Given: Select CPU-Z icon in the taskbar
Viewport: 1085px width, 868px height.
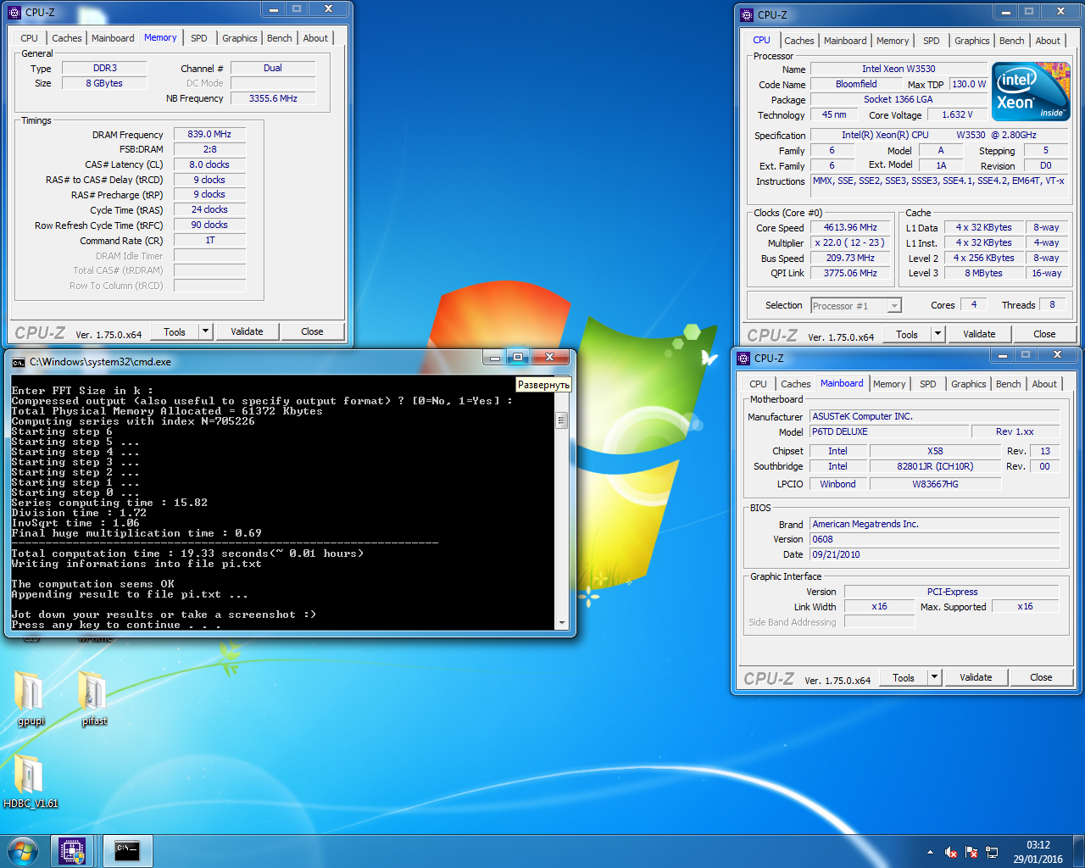Looking at the screenshot, I should (x=73, y=851).
